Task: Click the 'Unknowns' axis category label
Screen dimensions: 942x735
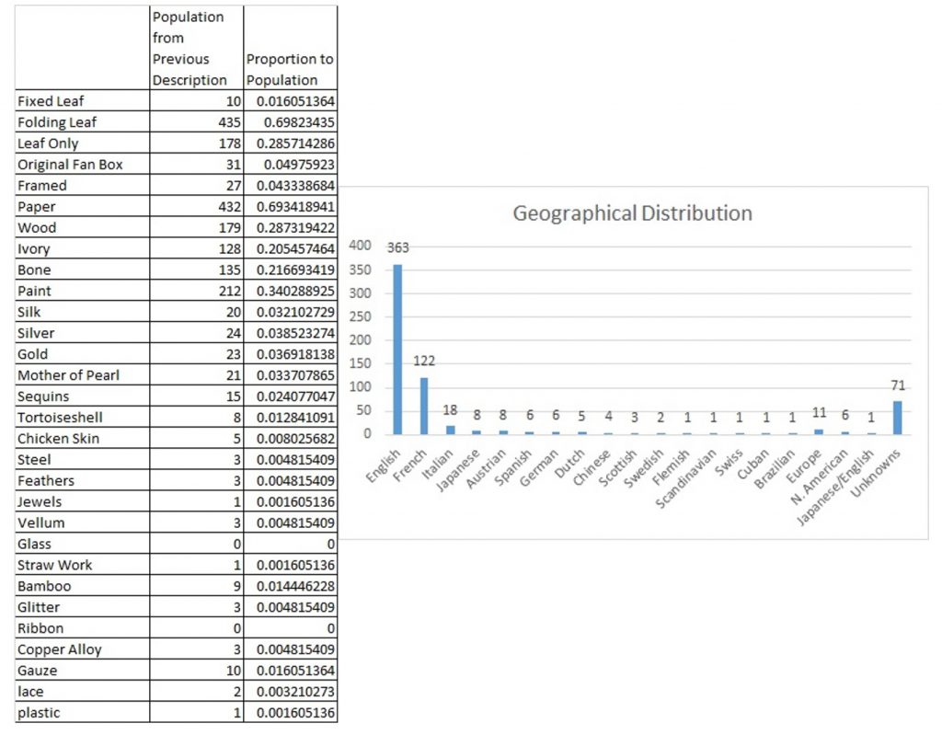Action: [x=877, y=473]
